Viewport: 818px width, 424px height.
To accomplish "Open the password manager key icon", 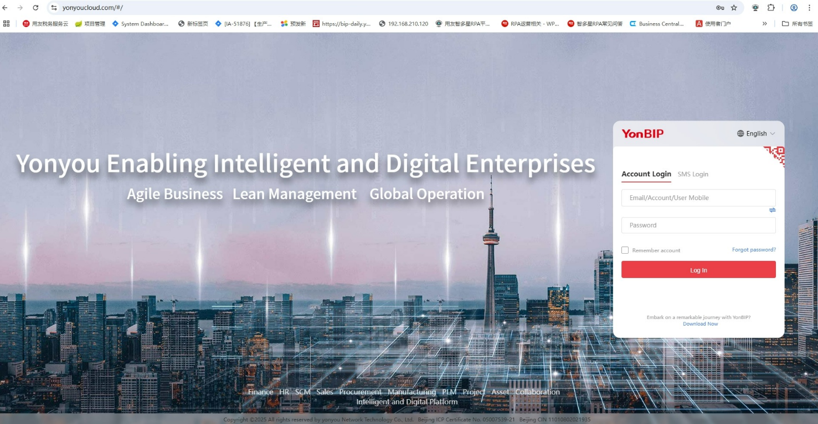I will [x=719, y=8].
